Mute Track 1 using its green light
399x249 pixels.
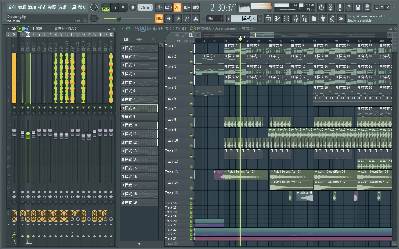coord(191,51)
